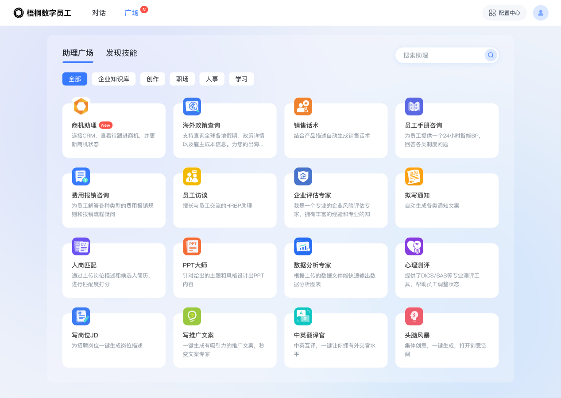Open the 写推广文案 card title

click(198, 335)
